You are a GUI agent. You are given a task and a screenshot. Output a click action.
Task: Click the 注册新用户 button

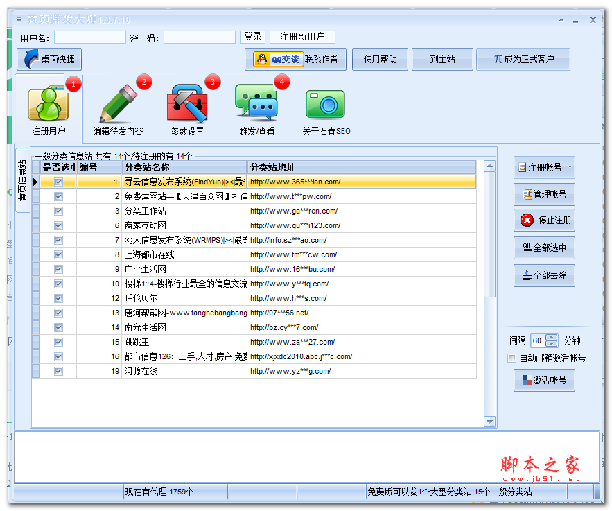302,37
